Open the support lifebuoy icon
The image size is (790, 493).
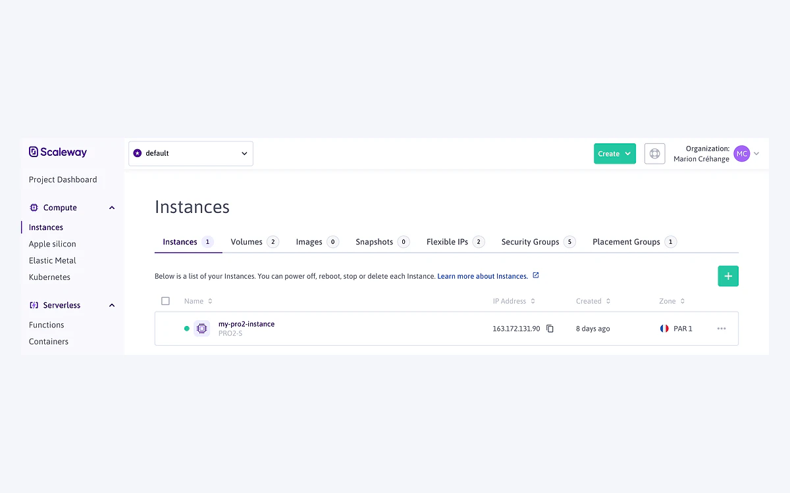[654, 153]
